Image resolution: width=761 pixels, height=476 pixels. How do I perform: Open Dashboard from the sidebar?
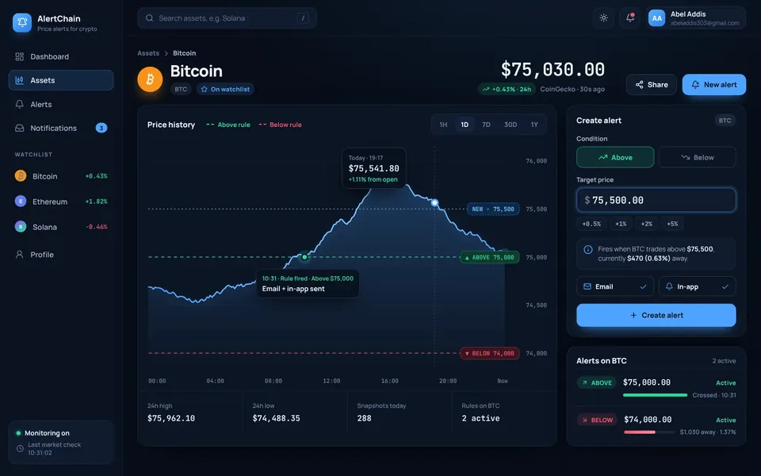tap(61, 56)
